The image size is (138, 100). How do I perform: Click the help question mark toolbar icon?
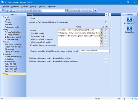pyautogui.click(x=93, y=11)
